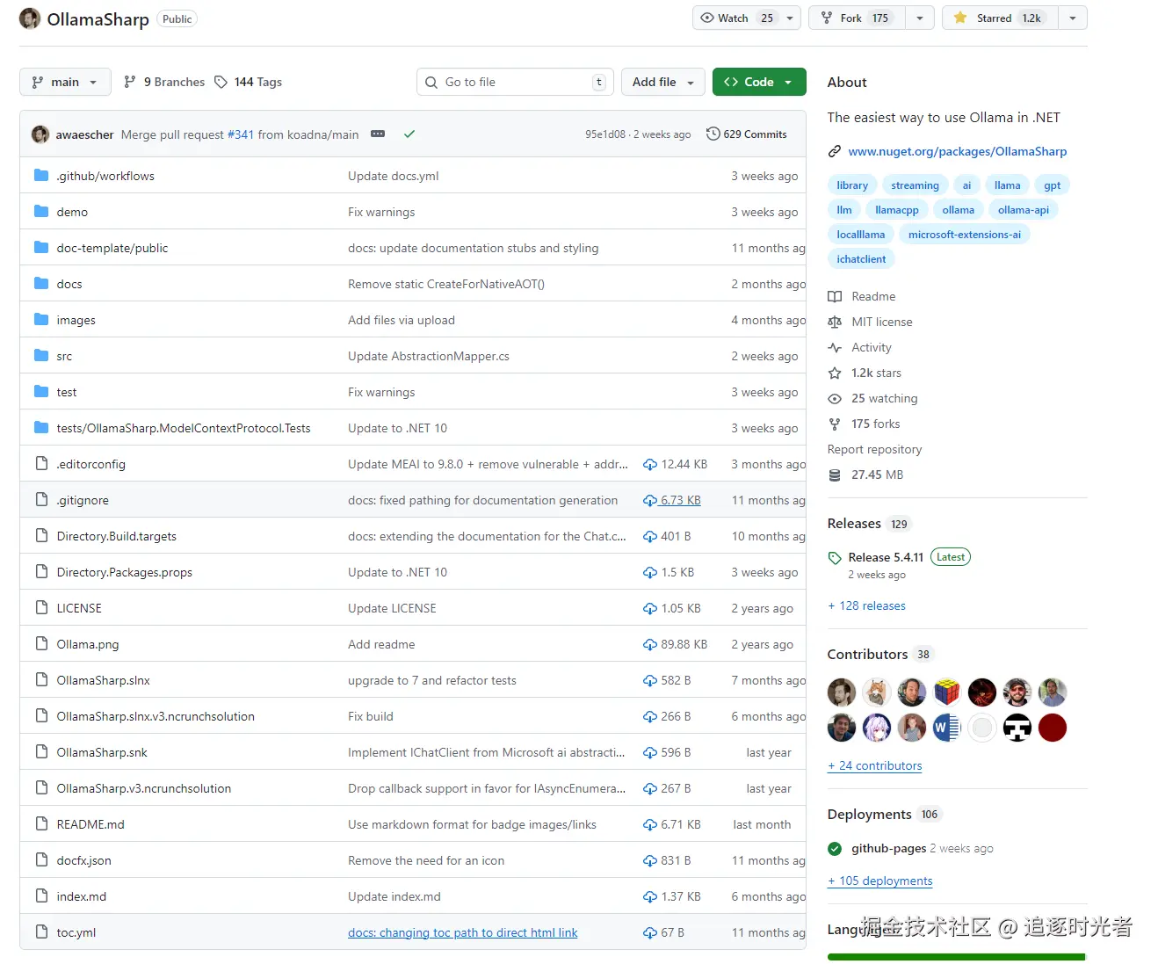Screen dimensions: 1158x964
Task: Open the src folder icon
Action: pyautogui.click(x=41, y=356)
